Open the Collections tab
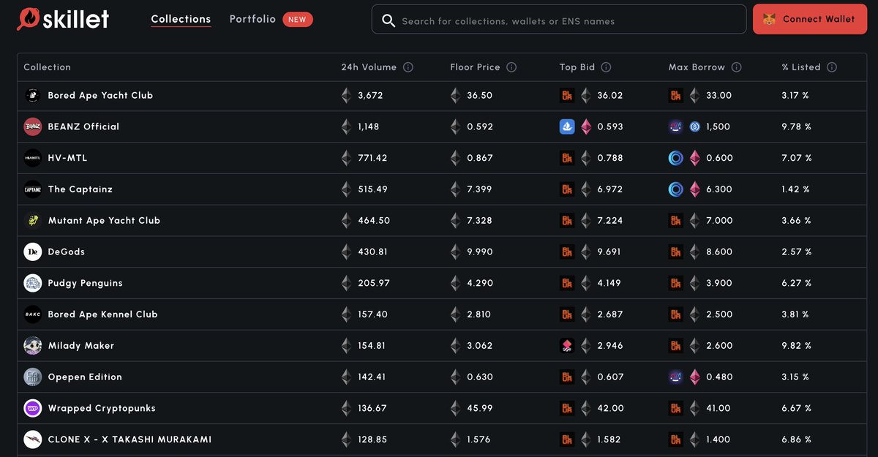Image resolution: width=878 pixels, height=457 pixels. (x=181, y=19)
